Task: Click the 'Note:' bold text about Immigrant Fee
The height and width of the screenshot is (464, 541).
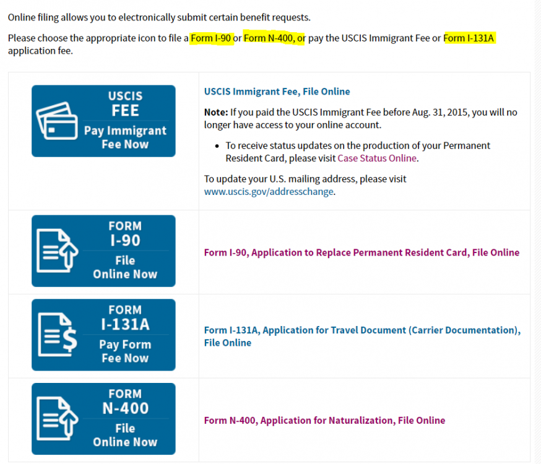Action: click(x=216, y=113)
